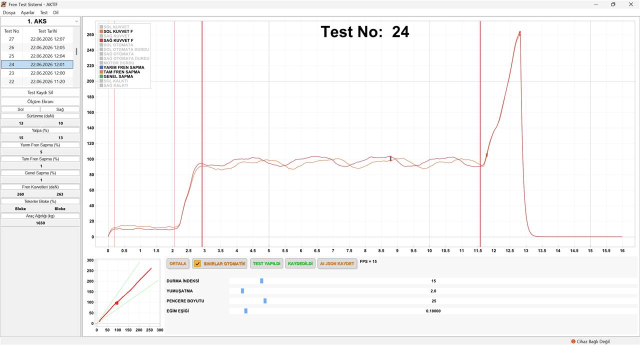This screenshot has height=345, width=640.
Task: Click the Test No column header
Action: [x=11, y=31]
